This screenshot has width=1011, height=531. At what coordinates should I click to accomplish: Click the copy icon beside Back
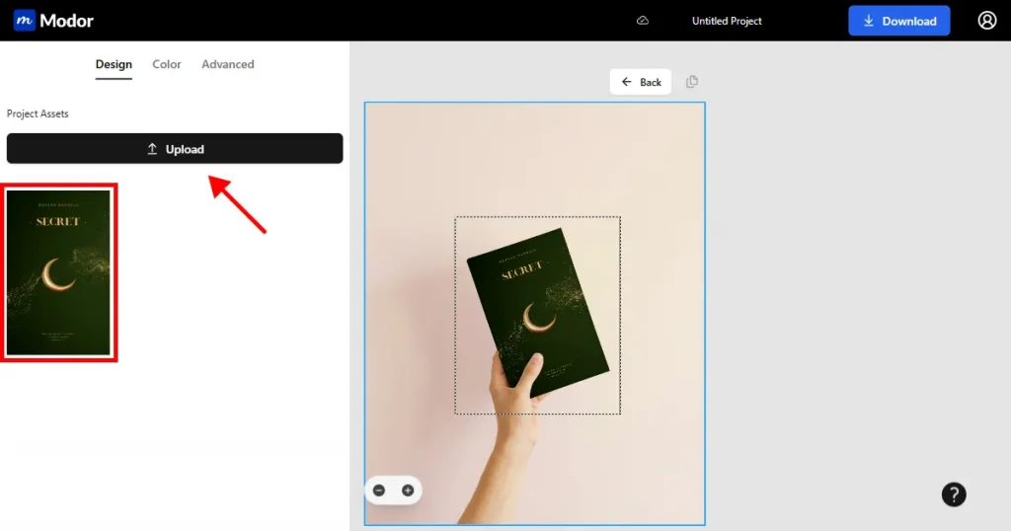692,82
